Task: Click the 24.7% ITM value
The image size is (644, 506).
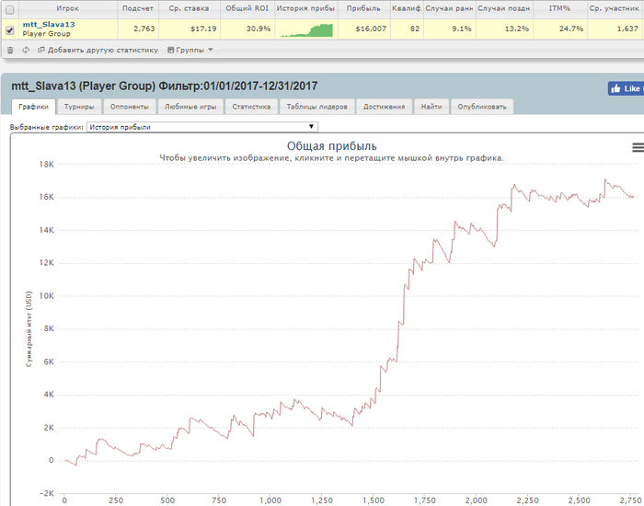Action: tap(571, 29)
